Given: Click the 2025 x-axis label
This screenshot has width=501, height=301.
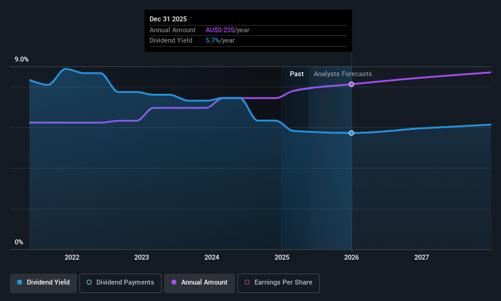Looking at the screenshot, I should coord(282,257).
